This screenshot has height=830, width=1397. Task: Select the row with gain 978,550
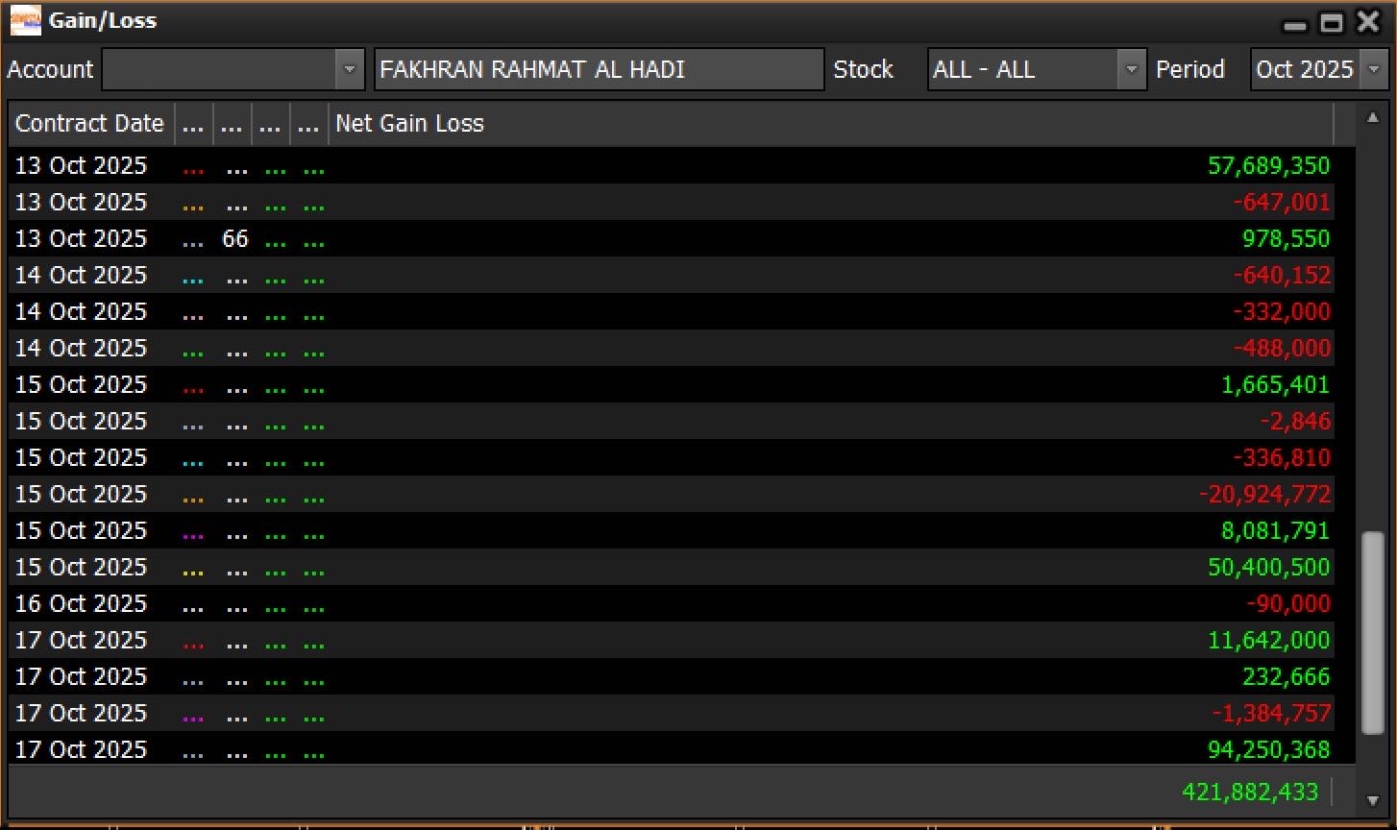click(x=672, y=238)
